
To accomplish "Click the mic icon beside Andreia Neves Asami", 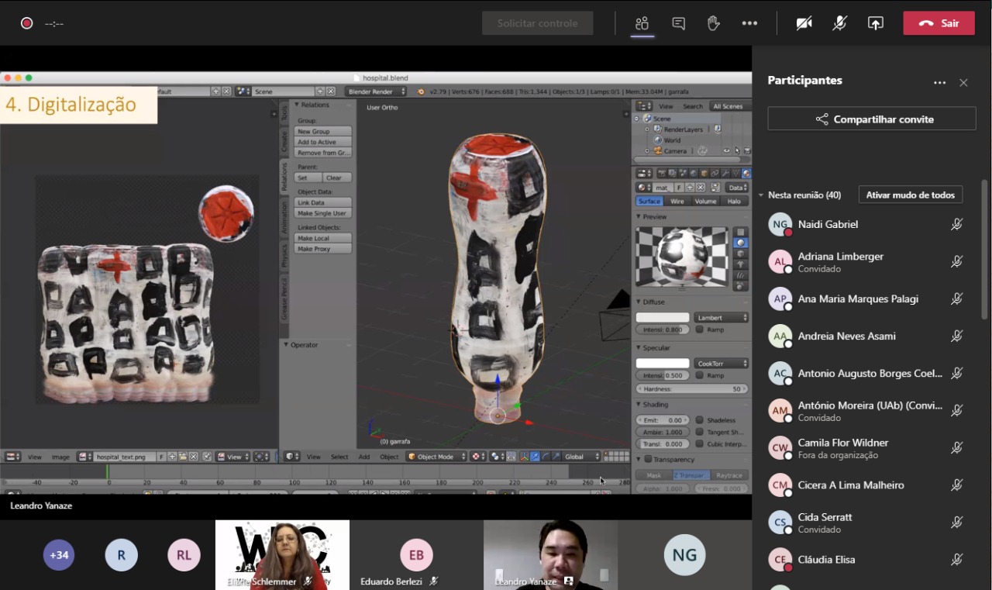I will tap(957, 336).
